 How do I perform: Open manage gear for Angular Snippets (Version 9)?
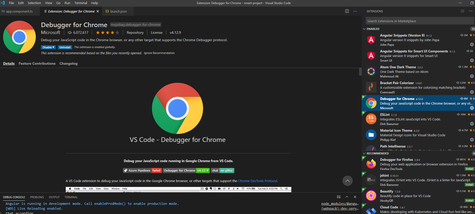click(x=472, y=44)
